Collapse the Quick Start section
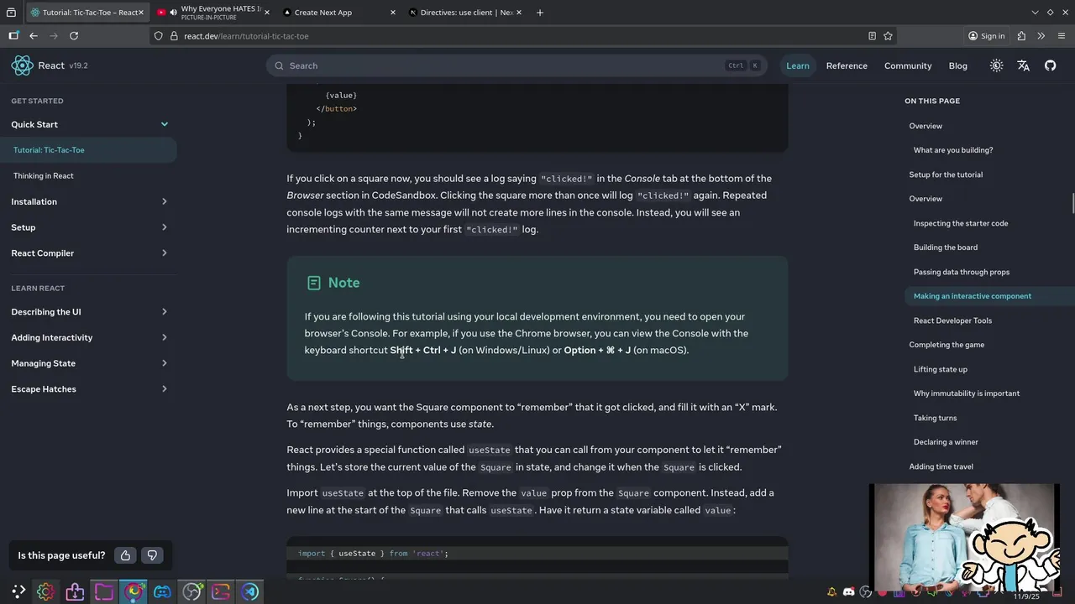Image resolution: width=1075 pixels, height=604 pixels. click(164, 124)
